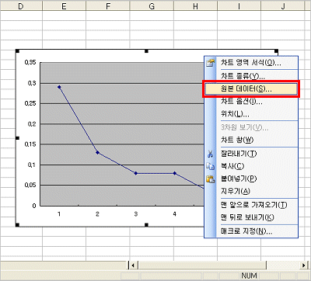This screenshot has width=311, height=281.
Task: Click the chart's bottom-left selection handle
Action: (17, 225)
